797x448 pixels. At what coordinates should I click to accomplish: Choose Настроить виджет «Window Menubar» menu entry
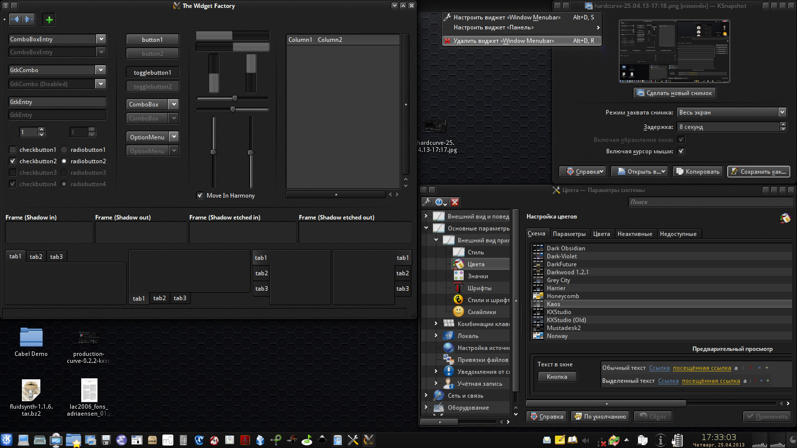click(x=522, y=17)
